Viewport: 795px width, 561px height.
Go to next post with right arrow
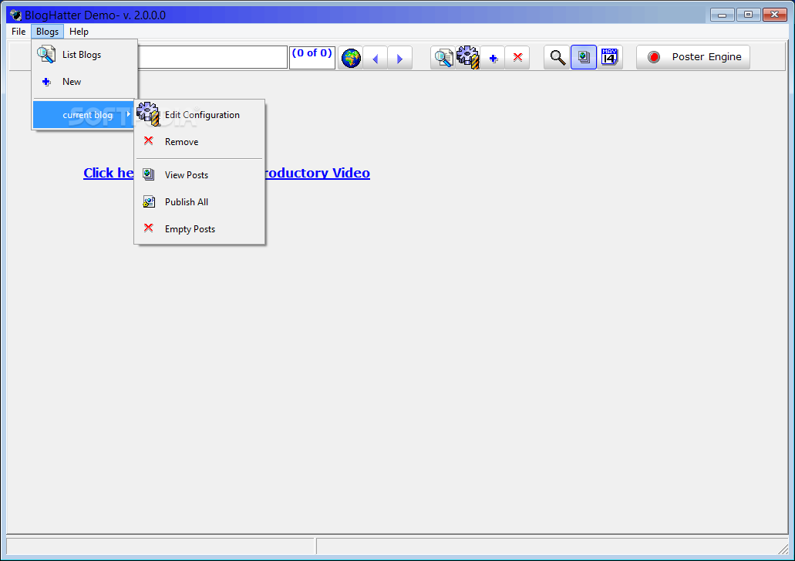click(x=399, y=57)
